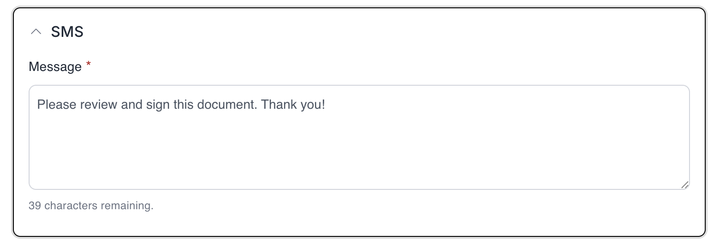Place cursor after "you!" in message

[326, 105]
